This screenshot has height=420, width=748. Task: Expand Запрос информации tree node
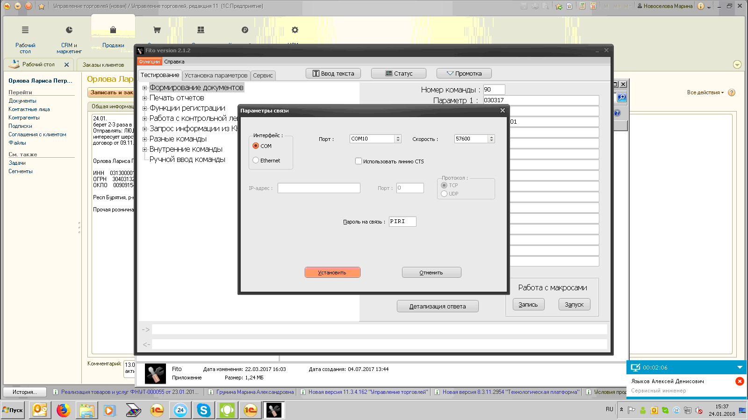click(145, 129)
